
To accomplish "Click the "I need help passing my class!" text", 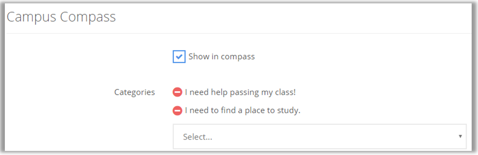I will click(x=240, y=92).
